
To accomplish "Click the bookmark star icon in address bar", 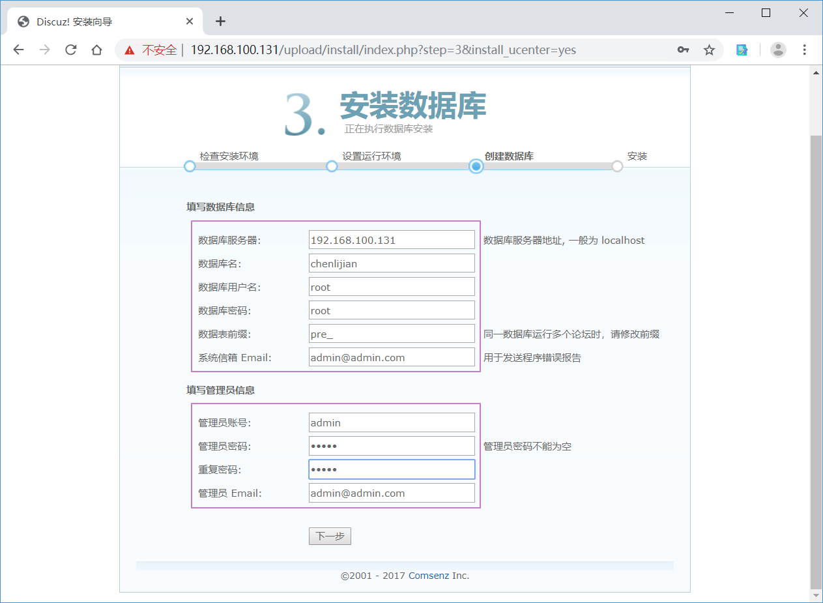I will click(x=708, y=50).
